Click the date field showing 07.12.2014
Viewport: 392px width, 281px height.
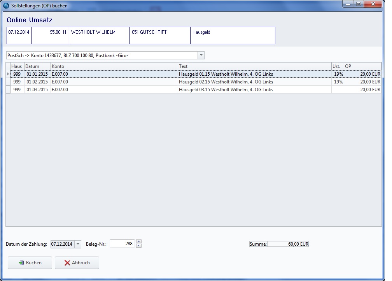[62, 244]
